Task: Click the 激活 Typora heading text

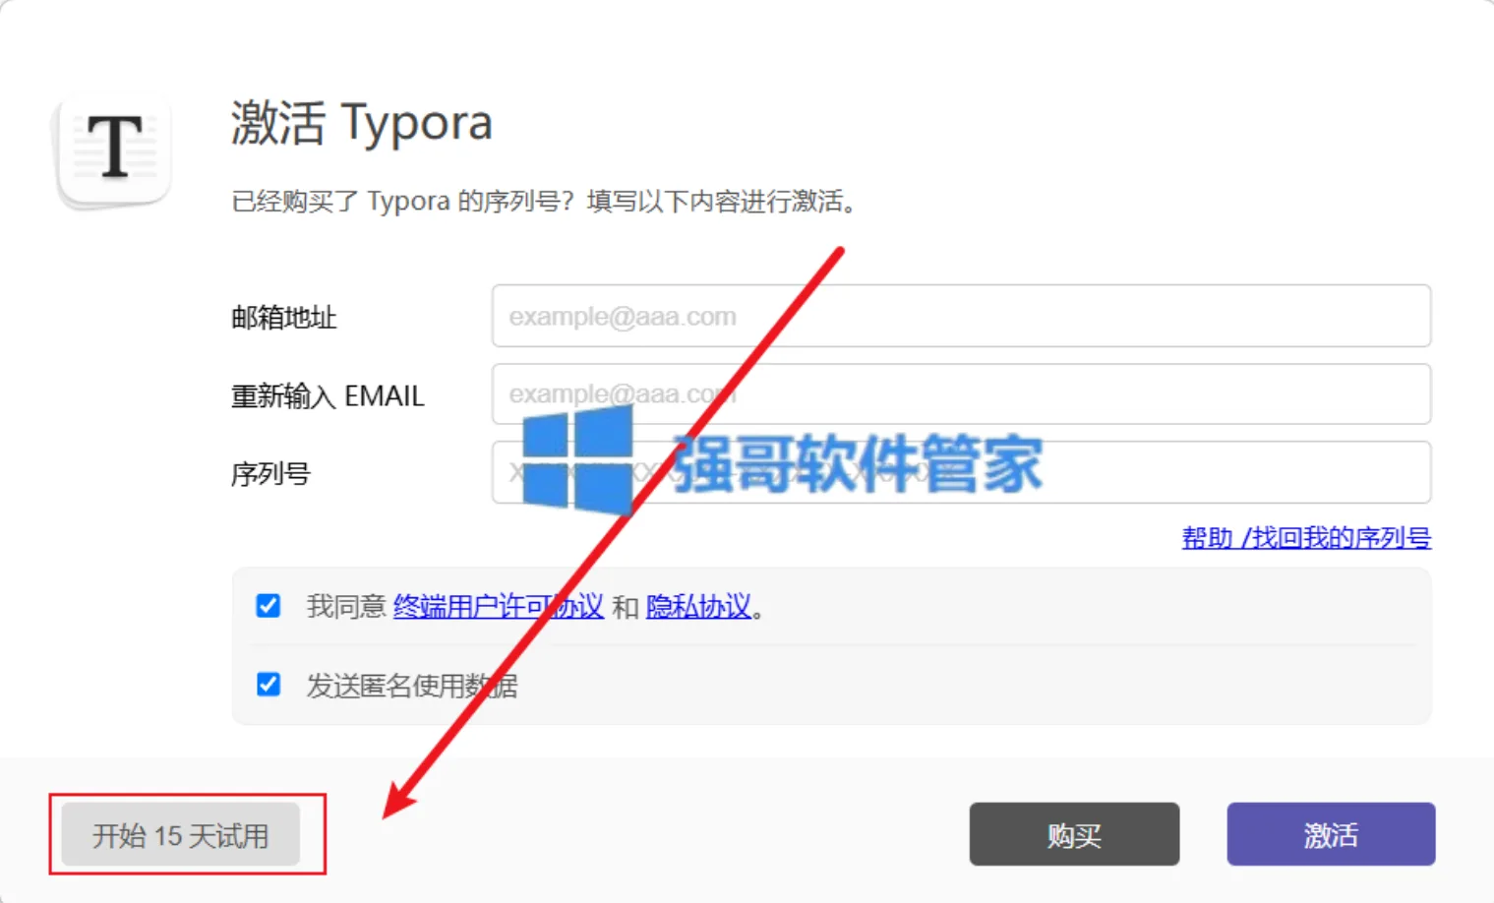Action: (361, 123)
